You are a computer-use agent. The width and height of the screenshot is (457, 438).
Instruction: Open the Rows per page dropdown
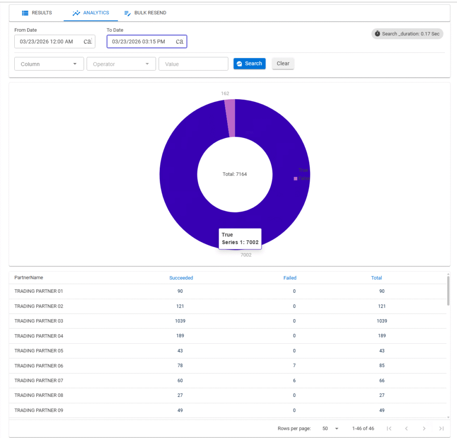click(x=330, y=428)
